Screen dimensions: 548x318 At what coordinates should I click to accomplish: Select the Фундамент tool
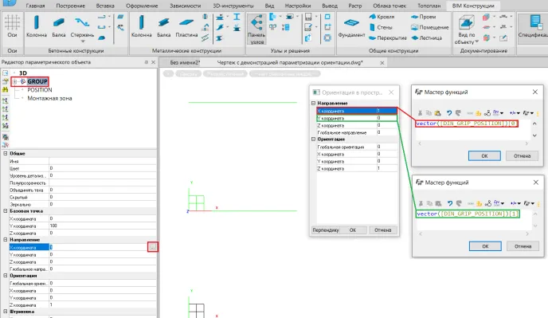(x=351, y=27)
